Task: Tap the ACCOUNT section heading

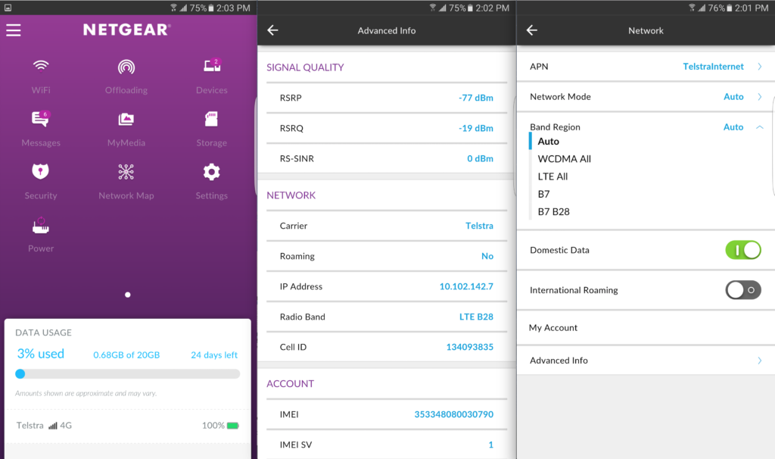Action: pos(290,384)
